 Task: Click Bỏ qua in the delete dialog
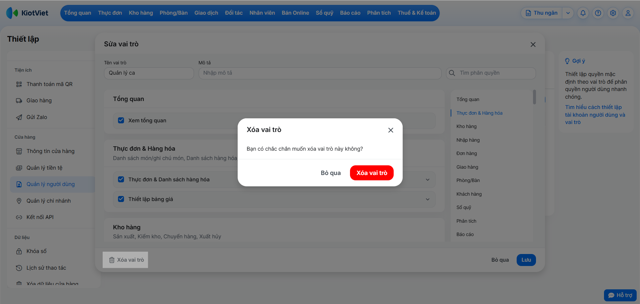[331, 173]
